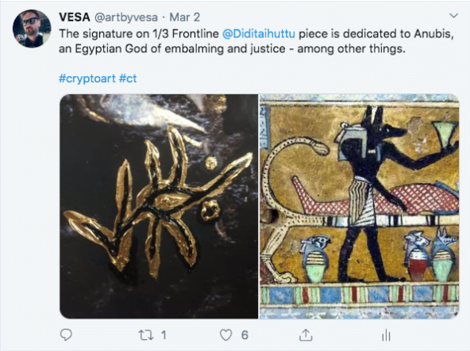Viewport: 470px width, 351px height.
Task: Expand the tweet options chevron menu
Action: point(454,16)
